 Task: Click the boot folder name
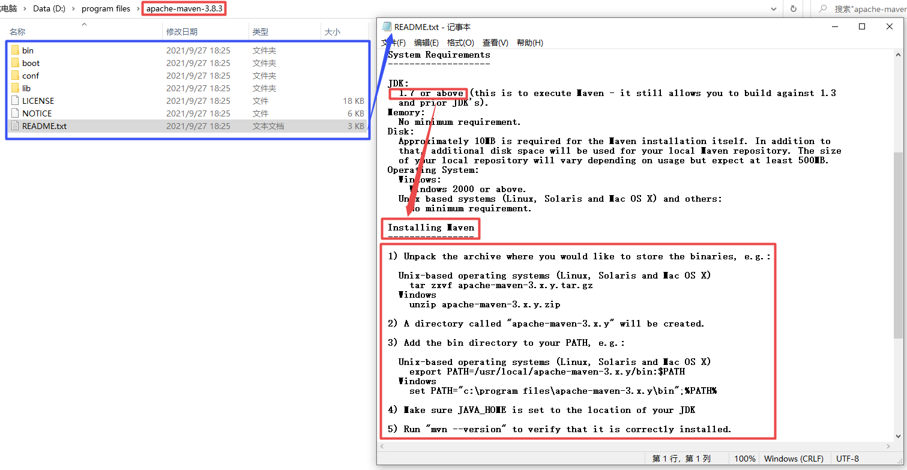(31, 63)
